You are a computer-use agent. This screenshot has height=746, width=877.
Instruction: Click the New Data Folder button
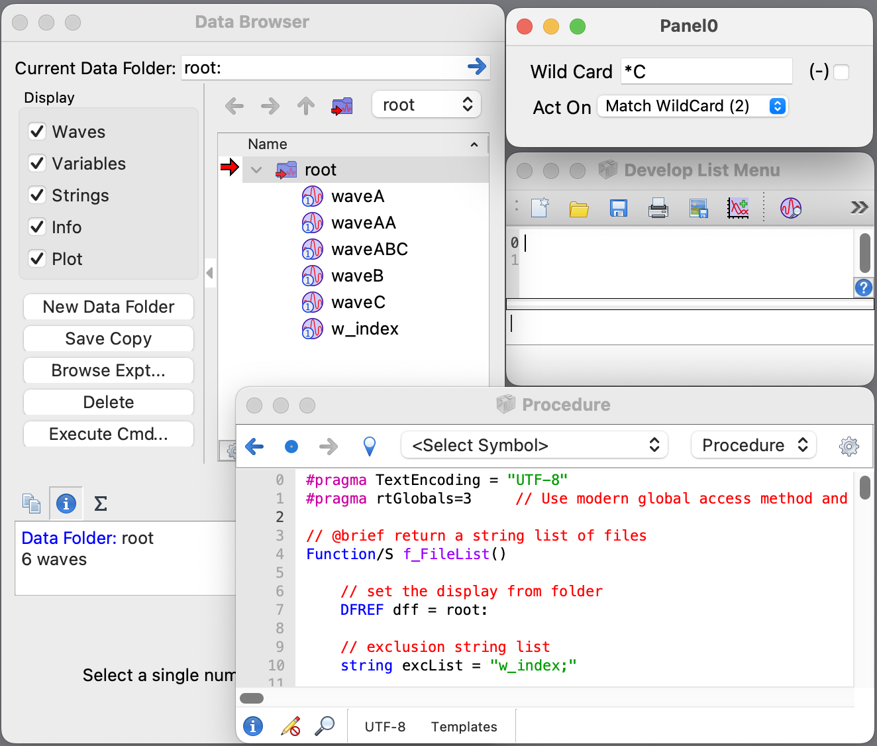click(x=109, y=307)
